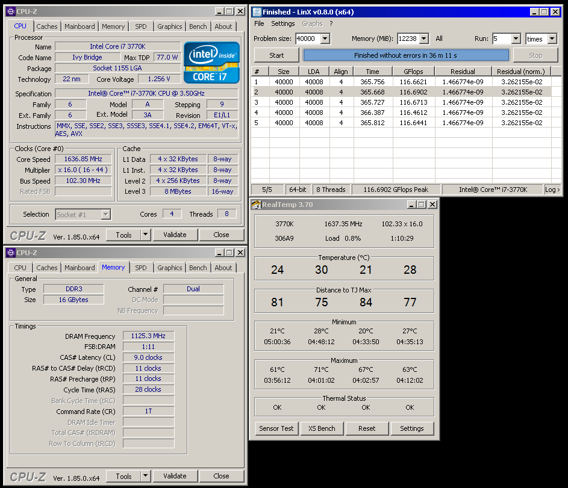Screen dimensions: 568x488
Task: Click the LinX progress bar showing finished status
Action: click(x=405, y=55)
